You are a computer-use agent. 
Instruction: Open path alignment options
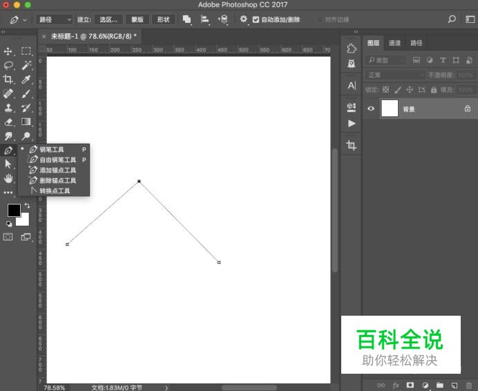pyautogui.click(x=205, y=19)
